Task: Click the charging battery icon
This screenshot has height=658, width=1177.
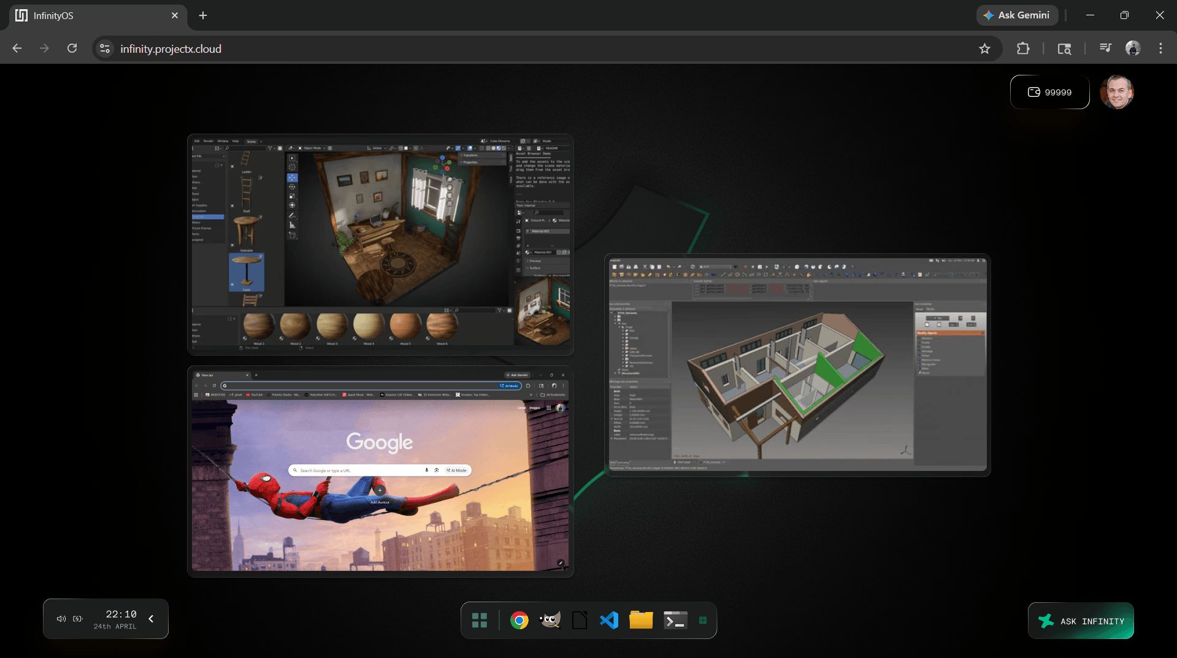Action: pyautogui.click(x=78, y=619)
